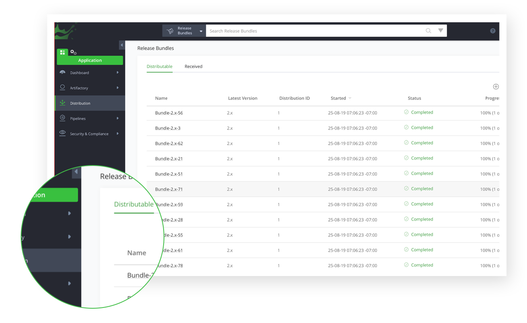Image resolution: width=527 pixels, height=323 pixels.
Task: Click the Started timestamp of Bundle-2.x-56
Action: tap(353, 113)
